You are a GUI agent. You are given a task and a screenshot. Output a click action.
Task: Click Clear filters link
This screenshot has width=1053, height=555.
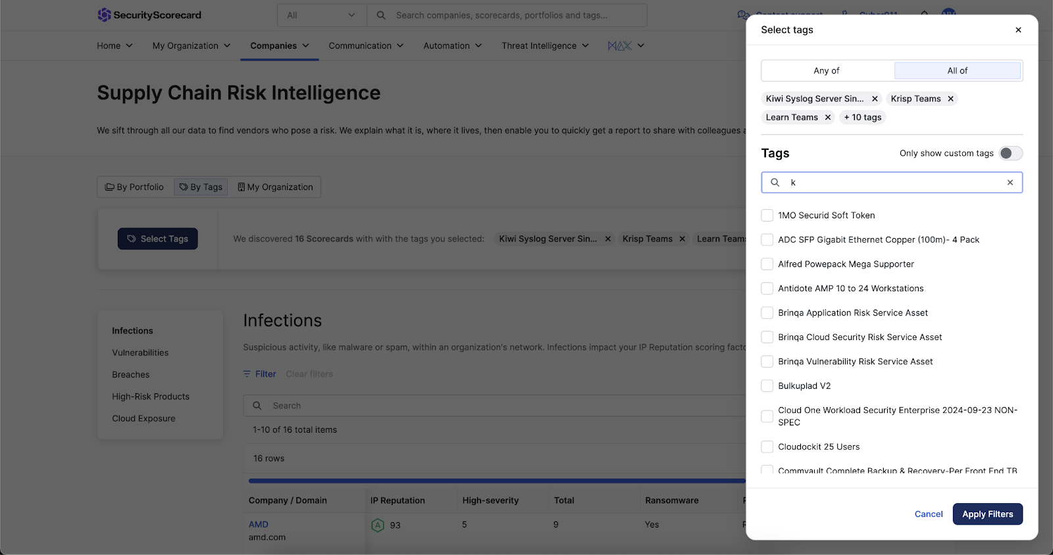click(x=309, y=374)
